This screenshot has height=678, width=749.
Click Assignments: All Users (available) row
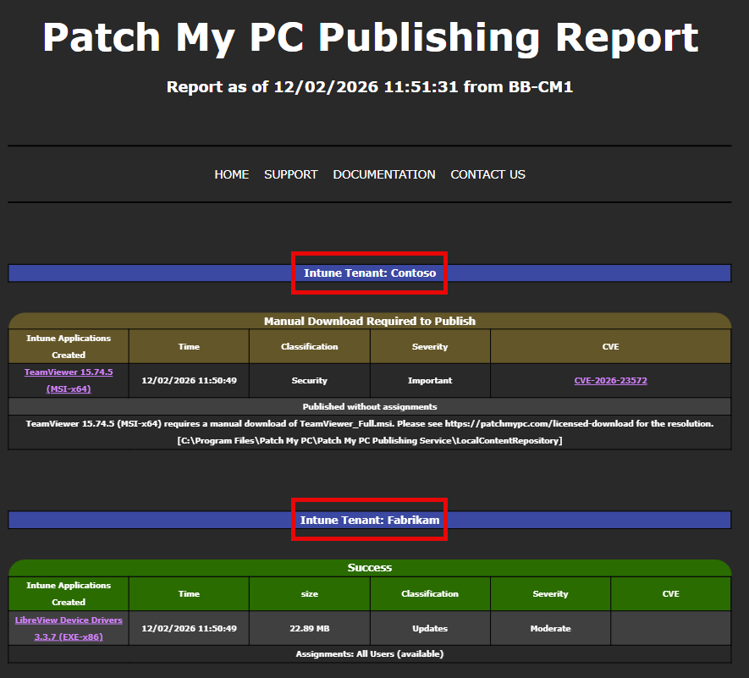point(370,653)
